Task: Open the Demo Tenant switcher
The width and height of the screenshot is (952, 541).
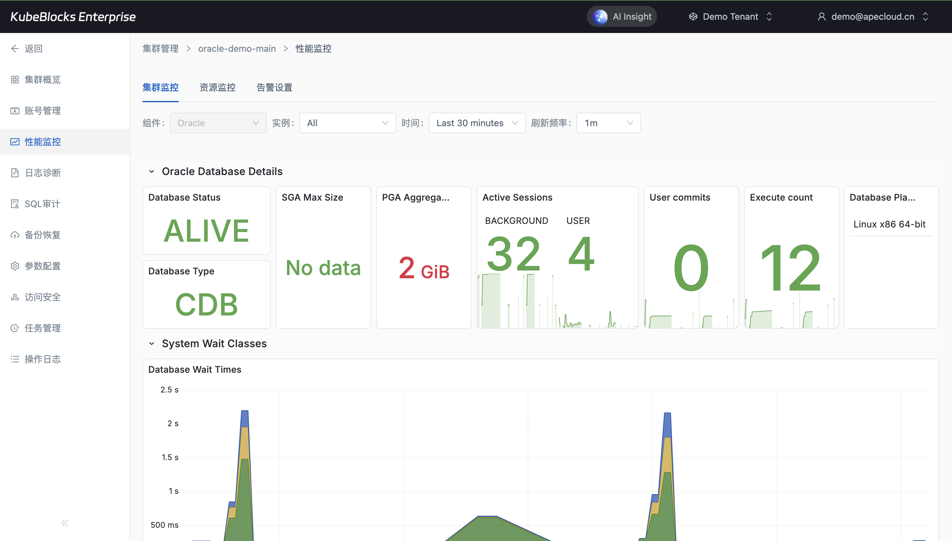Action: point(731,17)
